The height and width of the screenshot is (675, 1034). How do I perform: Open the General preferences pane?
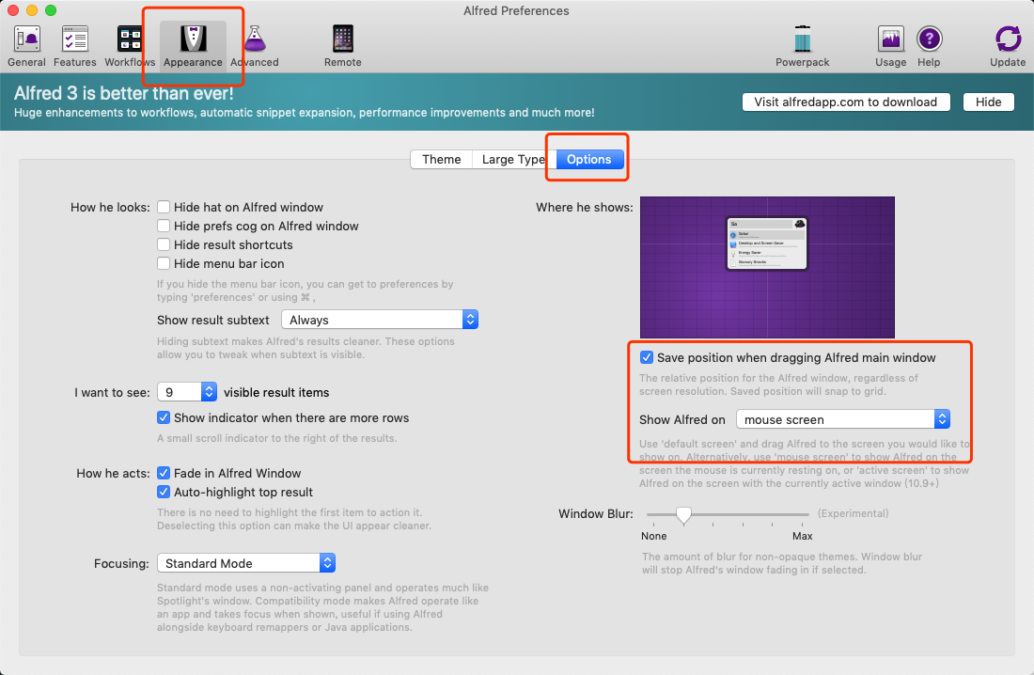(27, 45)
